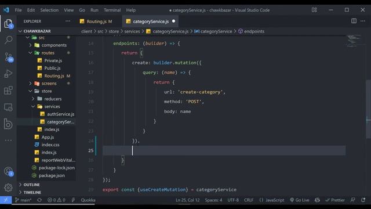Switch to the Routing.js tab

(x=99, y=21)
